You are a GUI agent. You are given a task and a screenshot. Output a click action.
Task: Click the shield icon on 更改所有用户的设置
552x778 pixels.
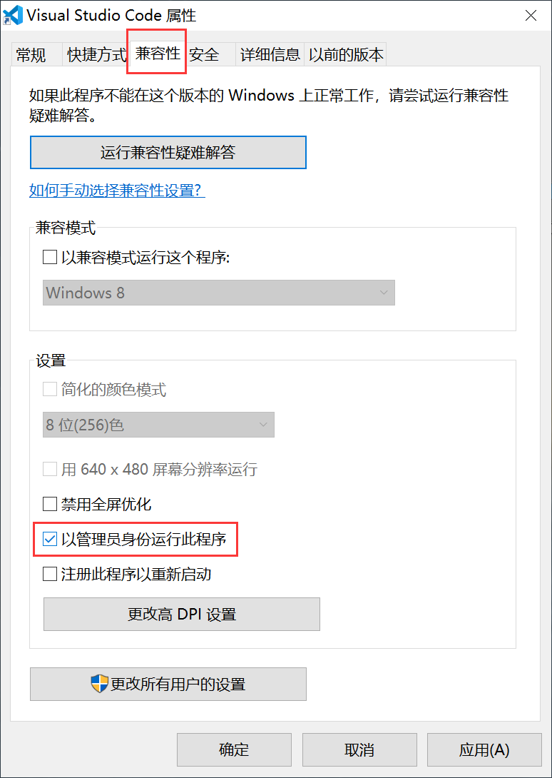[100, 684]
